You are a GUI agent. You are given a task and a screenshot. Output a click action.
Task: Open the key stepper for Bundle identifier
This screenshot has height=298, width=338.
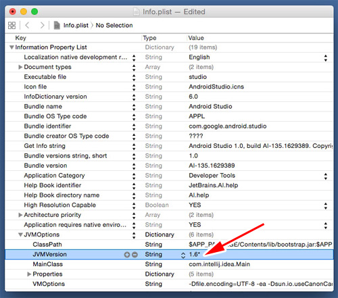pyautogui.click(x=134, y=127)
